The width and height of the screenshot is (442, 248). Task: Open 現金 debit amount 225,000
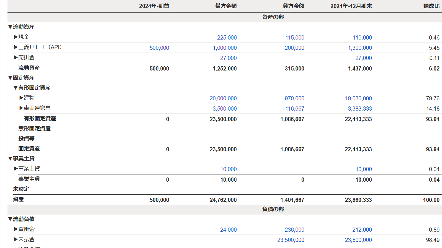tap(227, 38)
